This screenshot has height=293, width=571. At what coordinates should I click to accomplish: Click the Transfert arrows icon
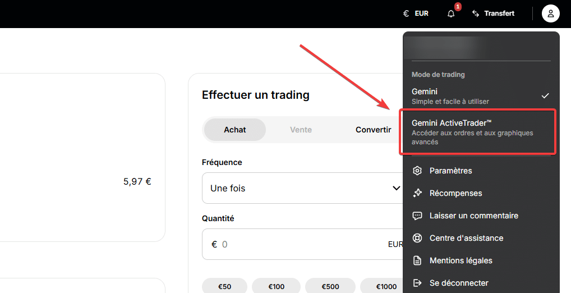coord(476,13)
